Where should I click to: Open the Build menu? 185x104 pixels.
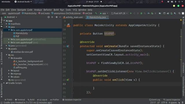tap(56, 10)
